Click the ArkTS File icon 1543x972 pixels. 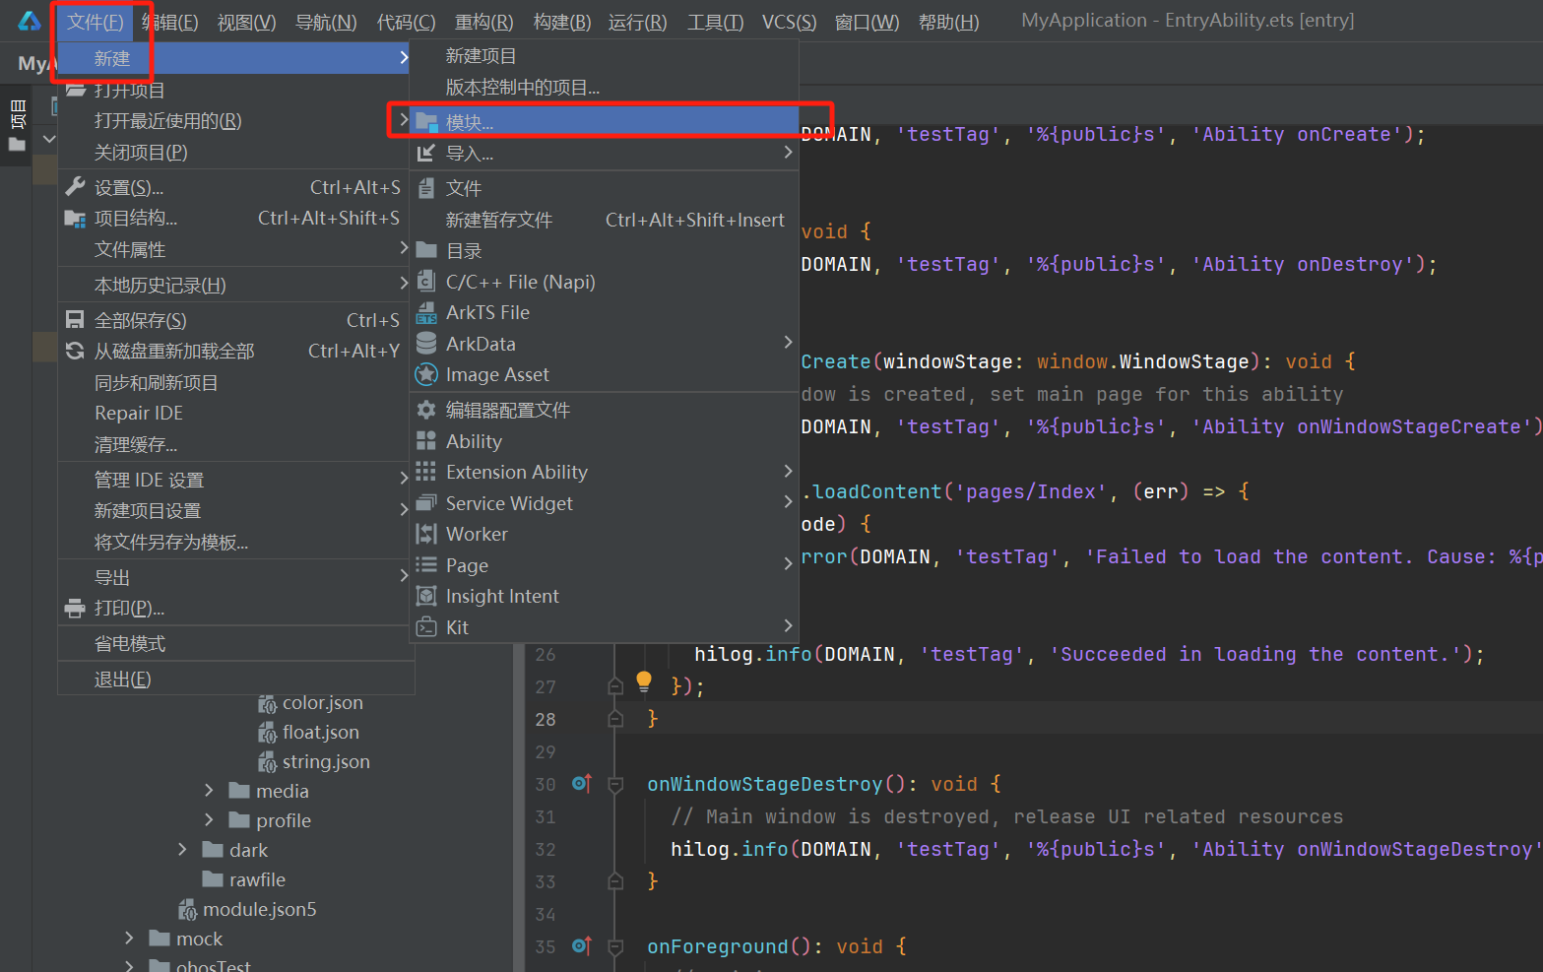pyautogui.click(x=426, y=313)
